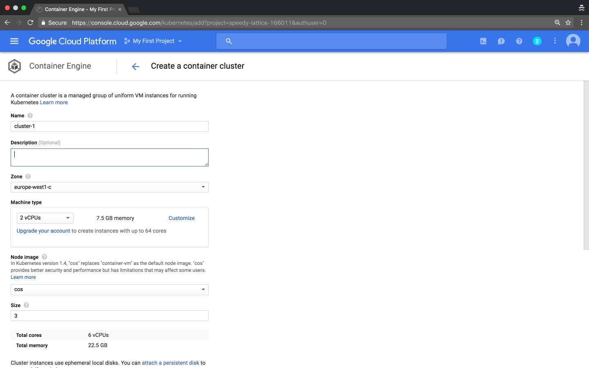Click the 7.5 GB memory text

(x=115, y=218)
